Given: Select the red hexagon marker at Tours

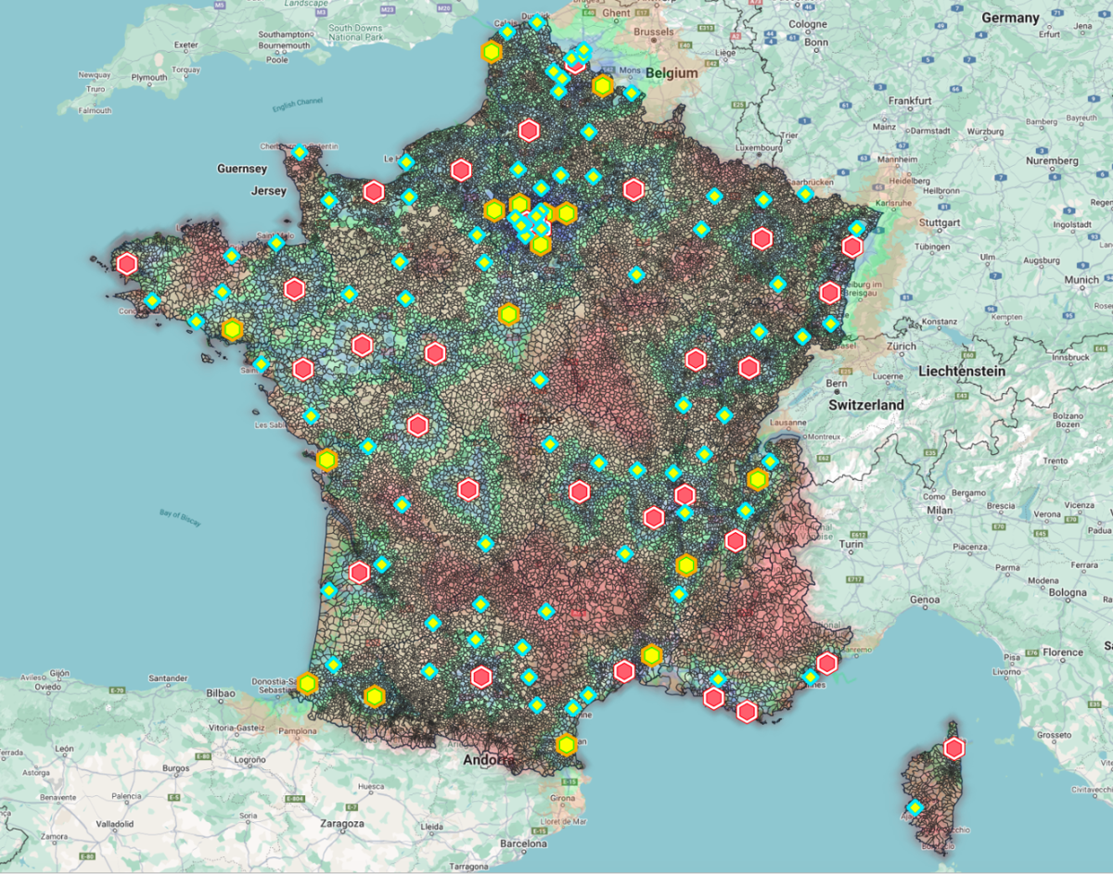Looking at the screenshot, I should coord(435,353).
